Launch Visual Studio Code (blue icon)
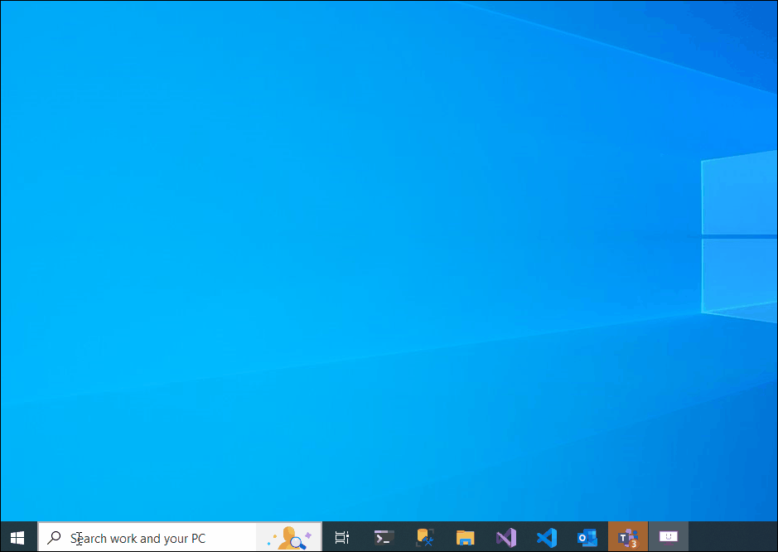Image resolution: width=778 pixels, height=552 pixels. point(546,537)
